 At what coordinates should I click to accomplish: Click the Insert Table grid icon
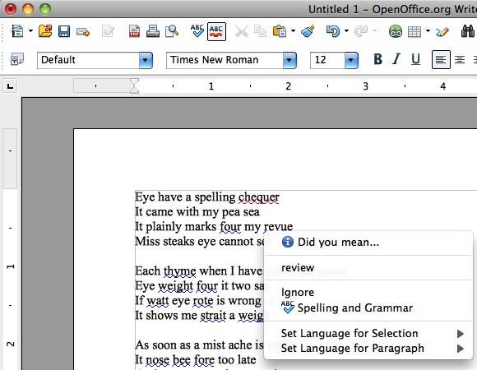pyautogui.click(x=414, y=31)
